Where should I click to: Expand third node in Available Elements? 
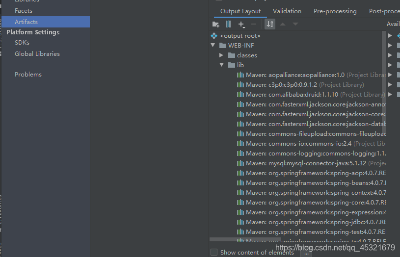coord(390,55)
